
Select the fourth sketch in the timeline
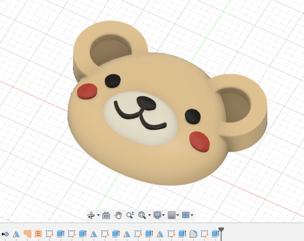(x=138, y=234)
